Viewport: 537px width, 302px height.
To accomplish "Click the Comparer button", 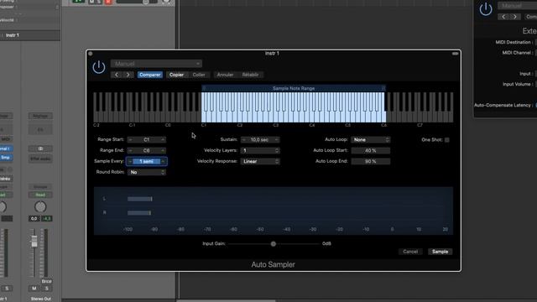I will (150, 75).
